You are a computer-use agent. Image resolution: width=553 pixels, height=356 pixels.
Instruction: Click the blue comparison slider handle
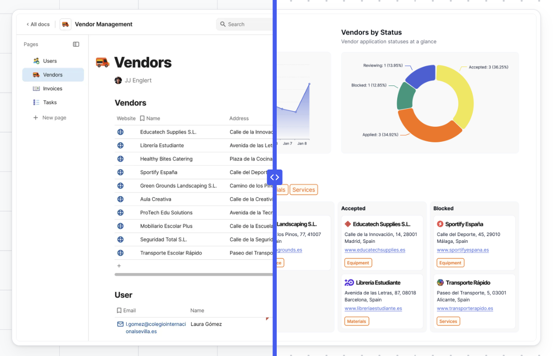tap(275, 177)
